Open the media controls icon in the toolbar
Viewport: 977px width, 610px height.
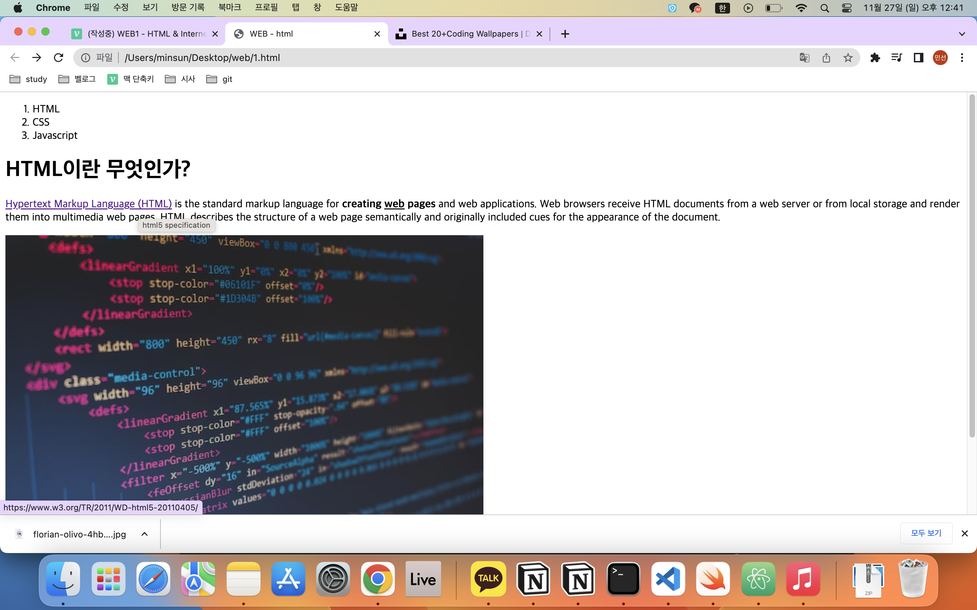tap(897, 58)
